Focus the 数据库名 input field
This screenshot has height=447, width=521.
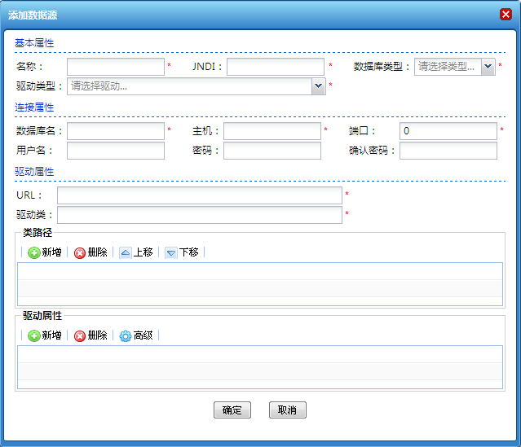tap(116, 131)
